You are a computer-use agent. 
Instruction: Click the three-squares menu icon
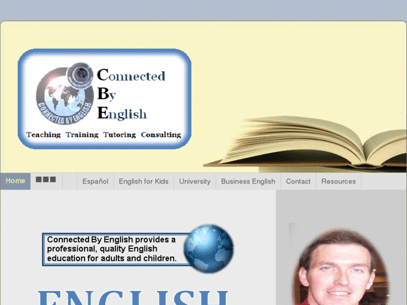click(46, 180)
